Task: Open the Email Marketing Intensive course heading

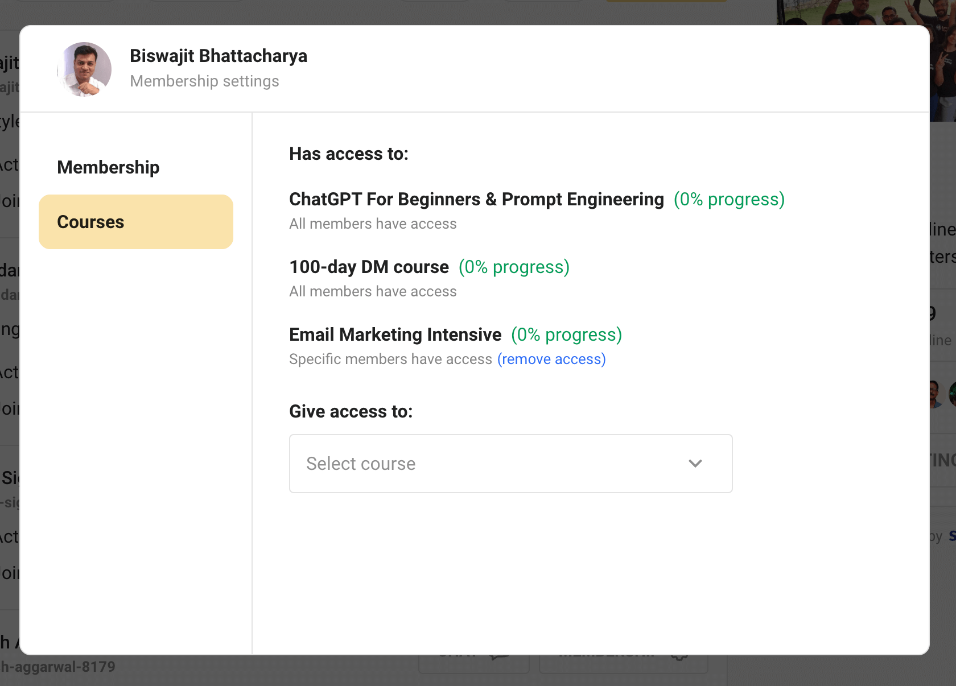Action: tap(395, 334)
